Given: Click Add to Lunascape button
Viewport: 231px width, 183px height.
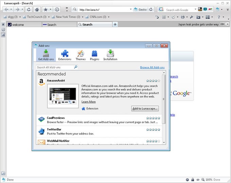Looking at the screenshot, I should pyautogui.click(x=145, y=109).
